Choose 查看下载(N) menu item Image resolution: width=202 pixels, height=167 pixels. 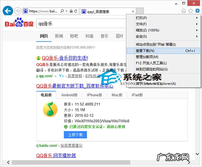tap(163, 51)
